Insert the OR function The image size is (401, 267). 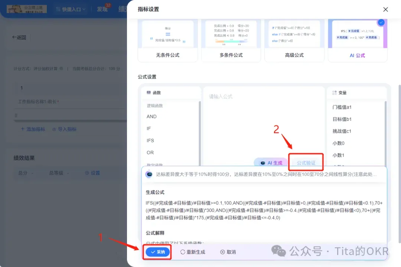pos(150,152)
